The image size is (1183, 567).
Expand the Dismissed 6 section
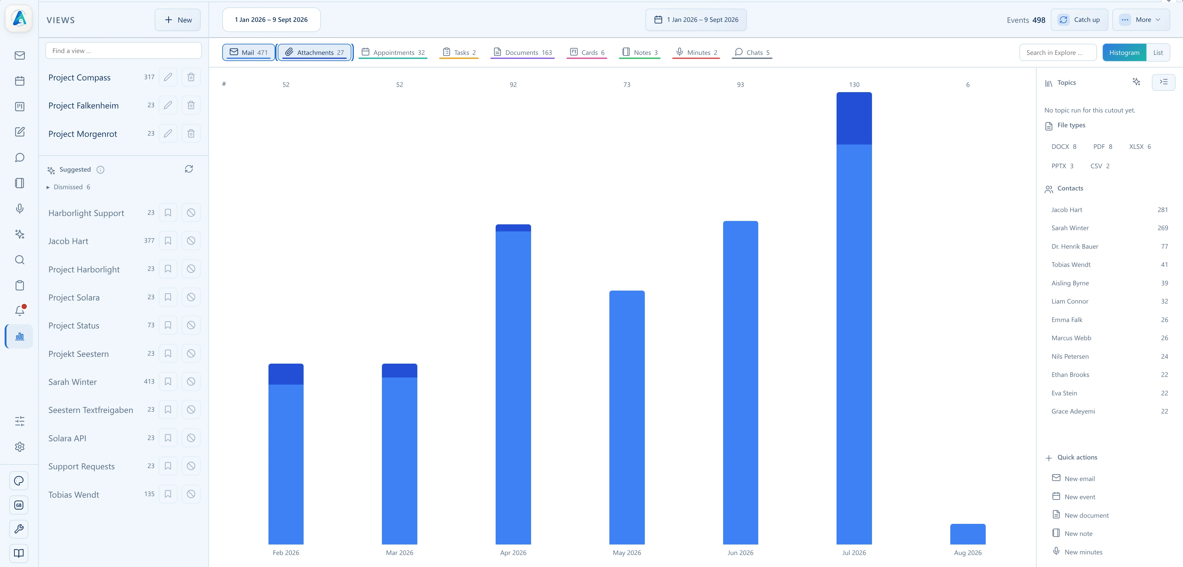(x=69, y=187)
